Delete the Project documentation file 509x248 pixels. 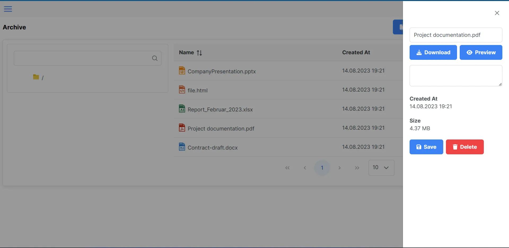[464, 147]
